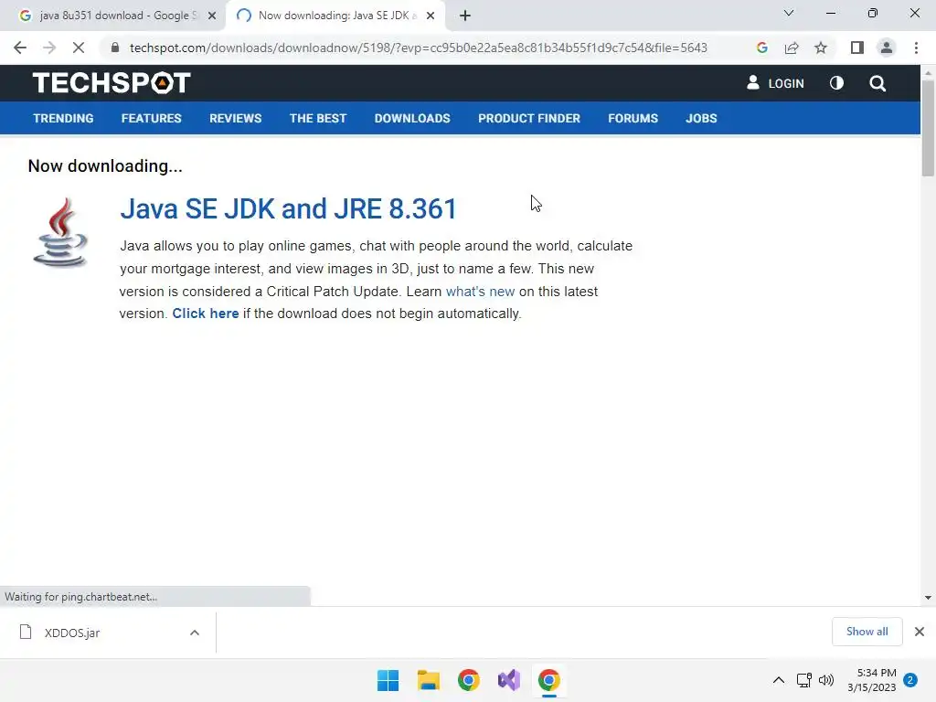Close the Now downloading tab

coord(431,16)
